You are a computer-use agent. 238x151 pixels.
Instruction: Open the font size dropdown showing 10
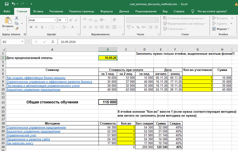66,20
